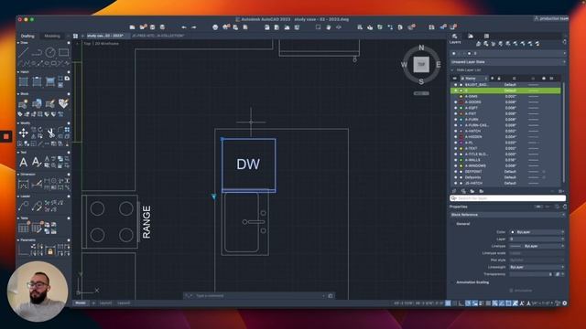The image size is (586, 329).
Task: Open the Unsaved Layer State dropdown
Action: click(508, 62)
